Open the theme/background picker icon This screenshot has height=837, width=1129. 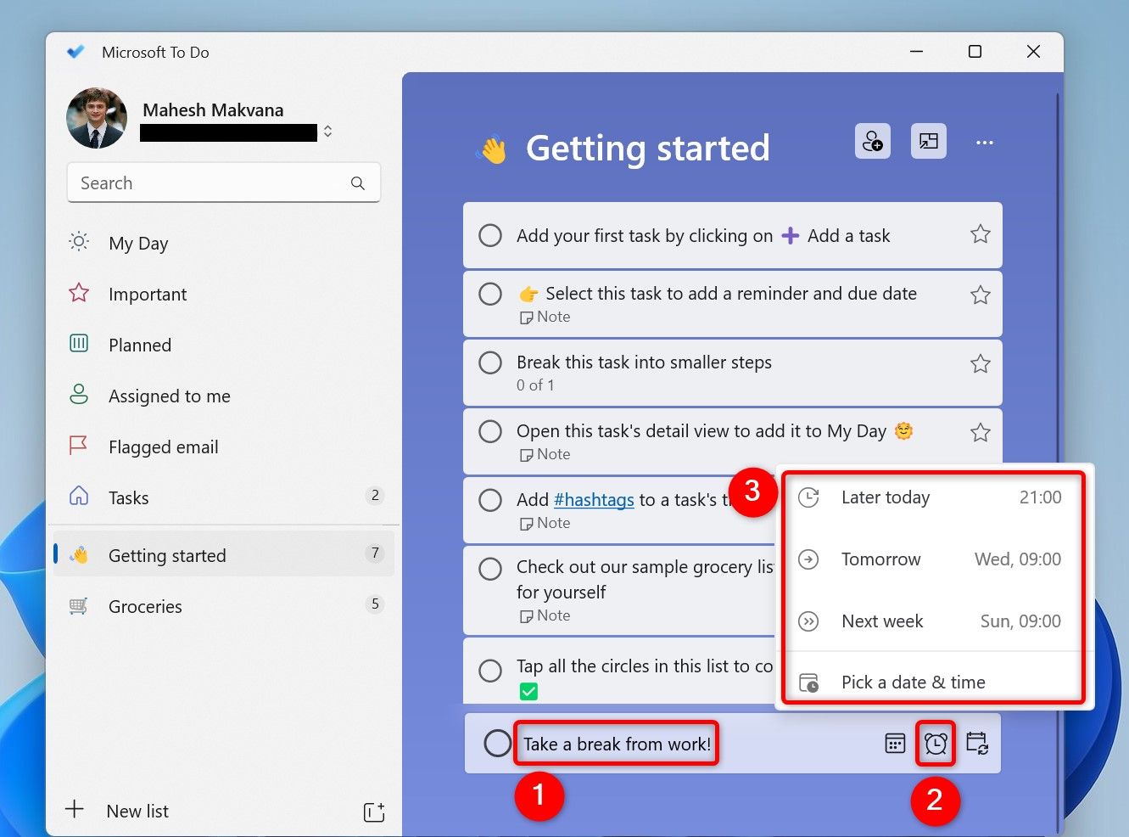coord(929,141)
